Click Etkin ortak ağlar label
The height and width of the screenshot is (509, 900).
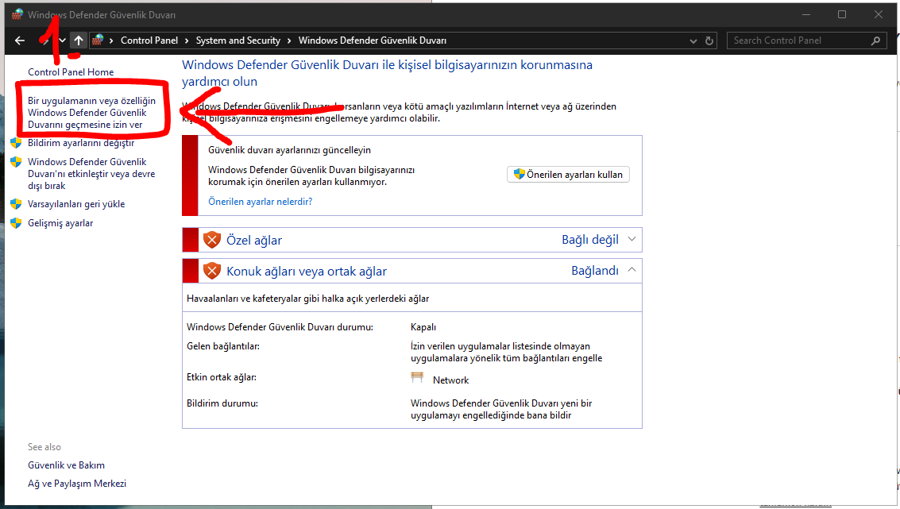(x=222, y=377)
